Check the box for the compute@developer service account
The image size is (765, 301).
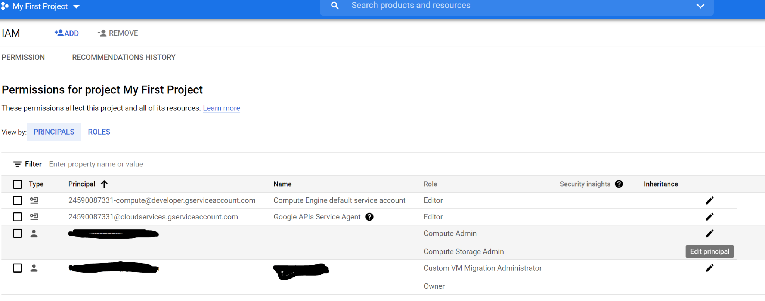tap(18, 200)
